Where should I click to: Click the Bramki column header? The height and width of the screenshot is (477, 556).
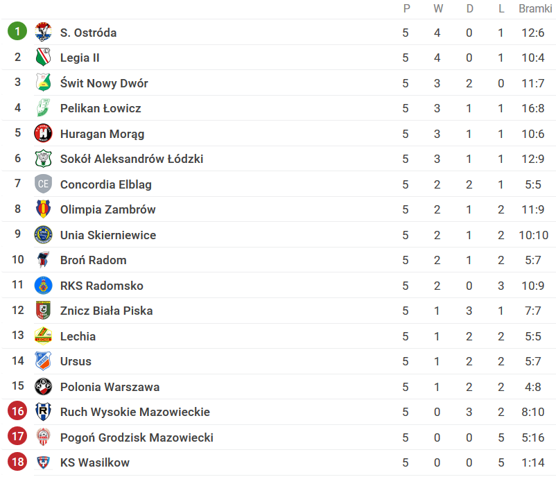[535, 8]
